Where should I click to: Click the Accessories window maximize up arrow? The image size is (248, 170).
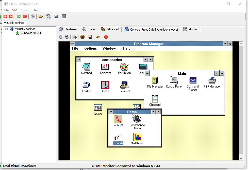151,59
